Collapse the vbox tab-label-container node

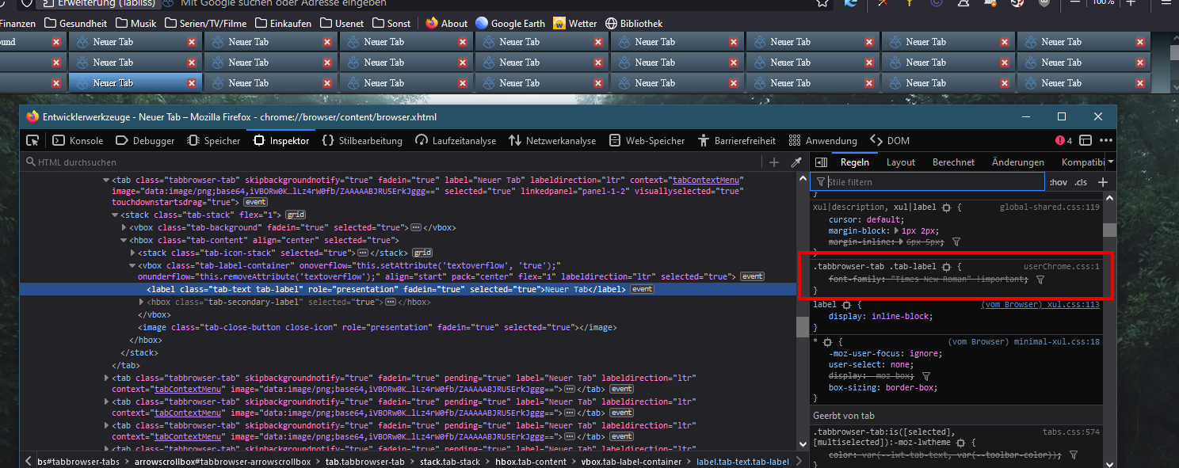(x=132, y=266)
